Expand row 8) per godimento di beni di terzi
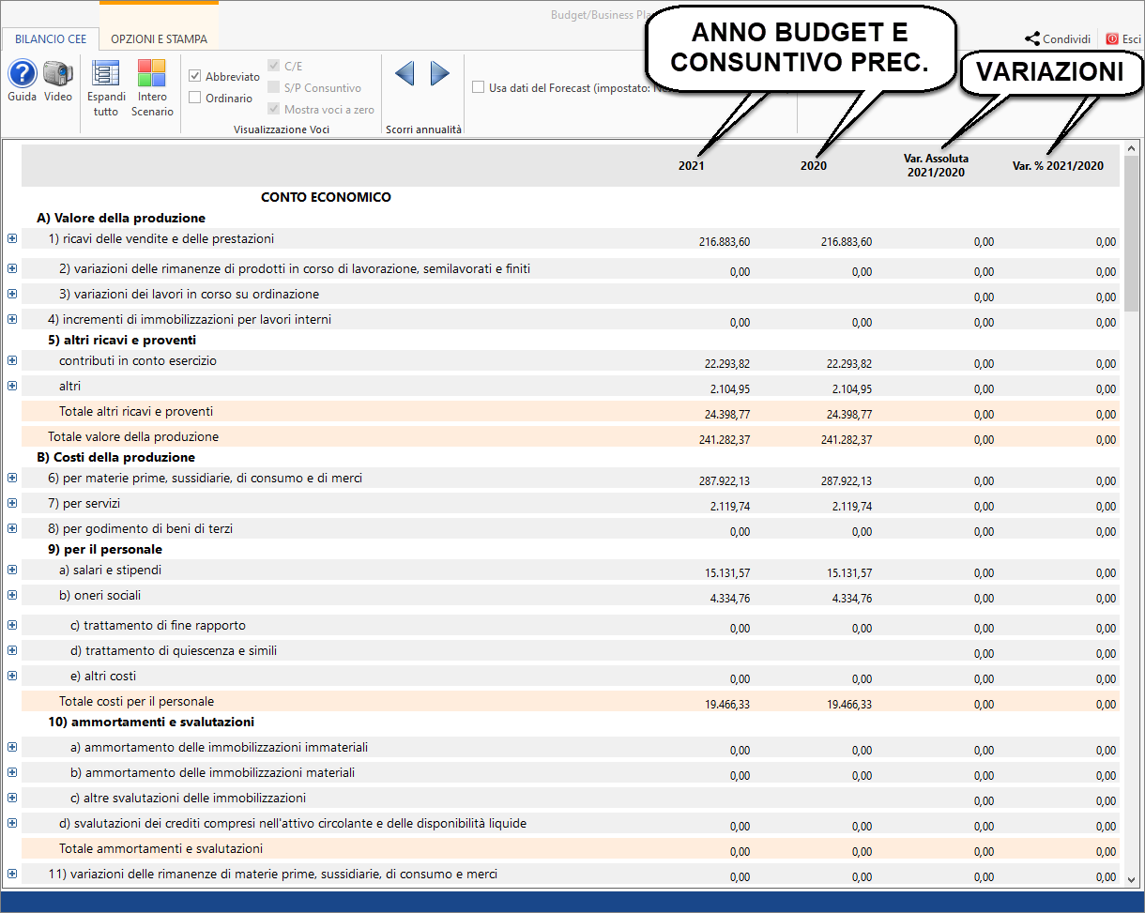Screen dimensions: 1145x913 tap(12, 528)
